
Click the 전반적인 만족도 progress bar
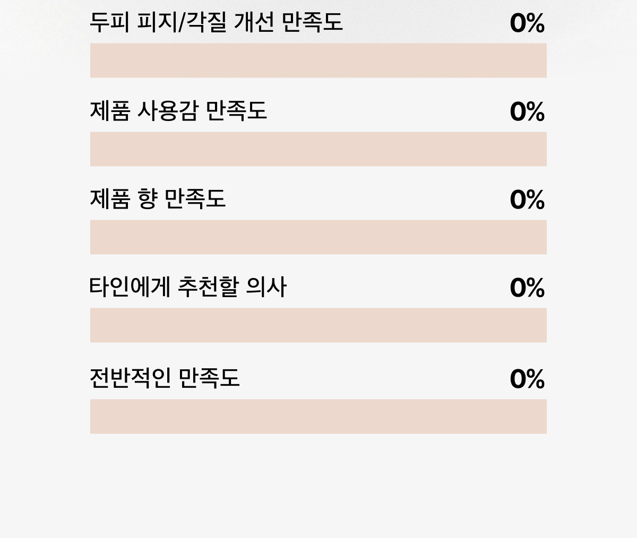[318, 416]
